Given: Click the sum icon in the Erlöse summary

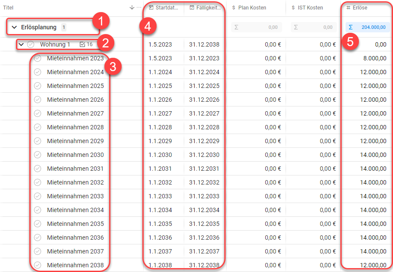Looking at the screenshot, I should pyautogui.click(x=350, y=27).
